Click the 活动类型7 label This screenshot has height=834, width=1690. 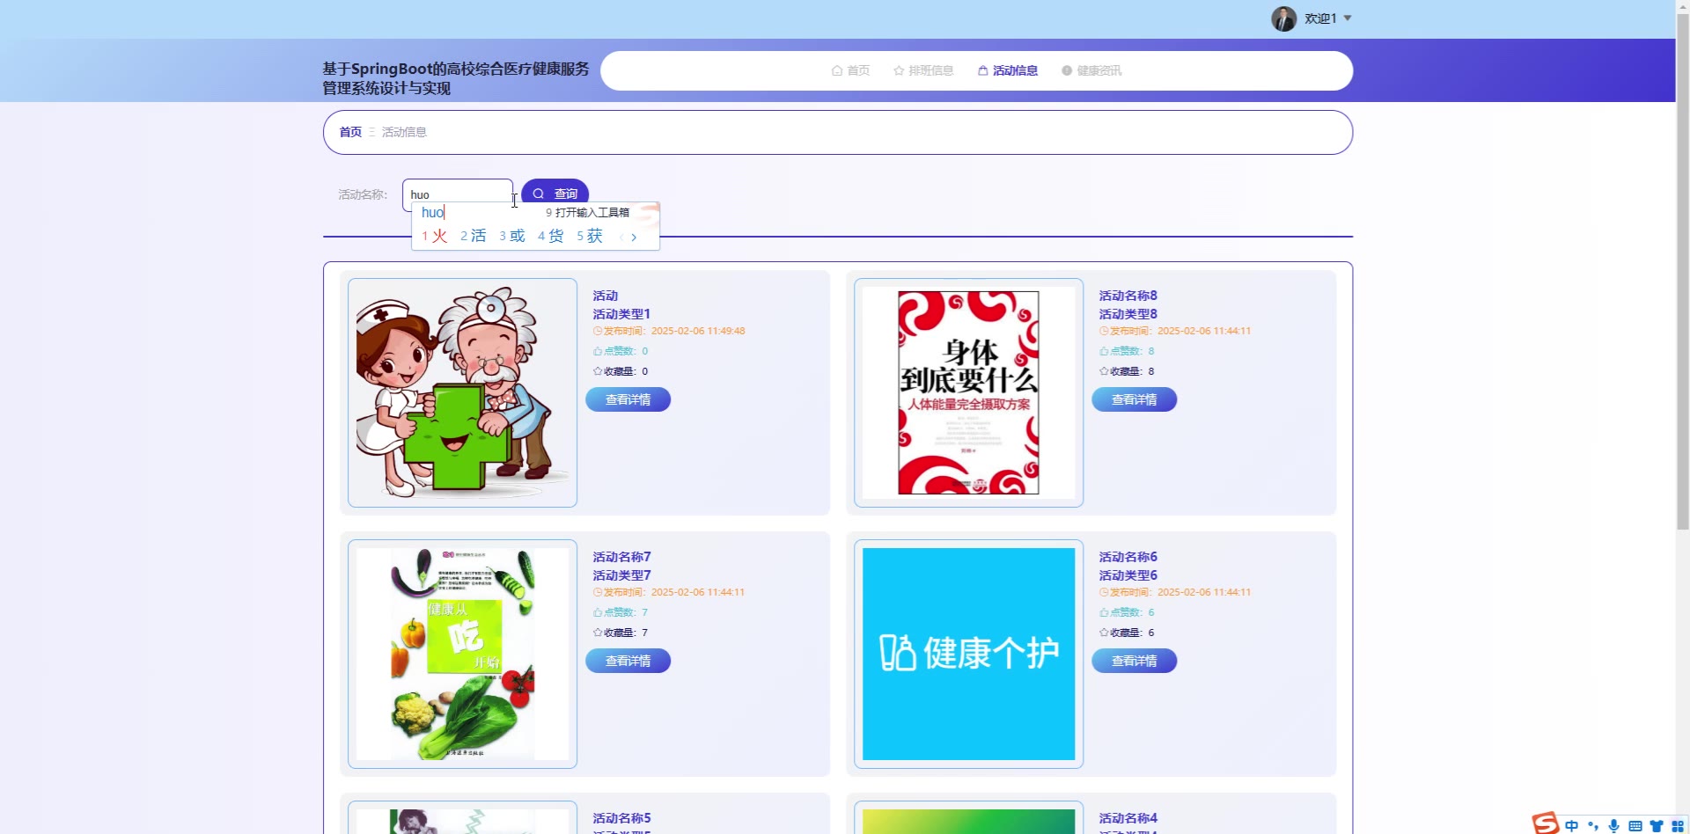622,575
